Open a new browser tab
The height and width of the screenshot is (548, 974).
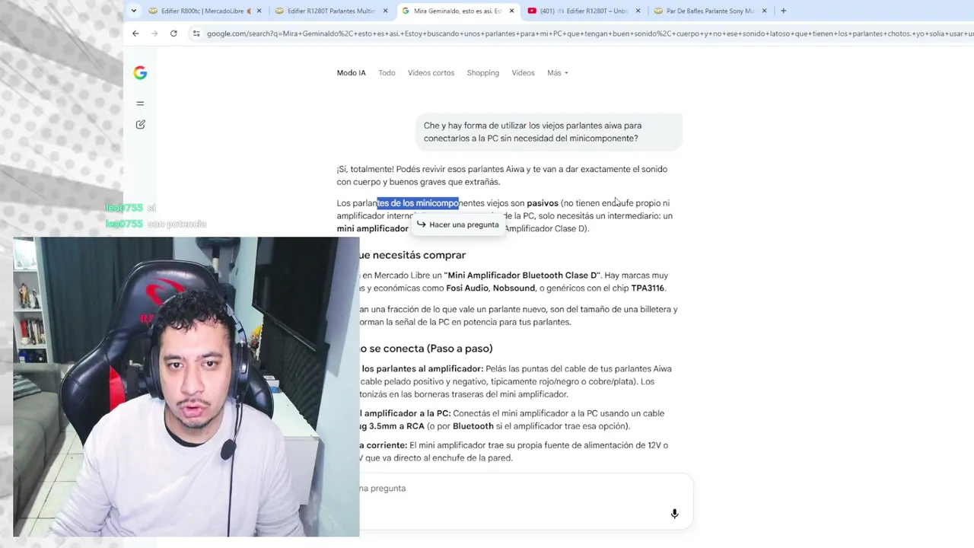click(x=784, y=11)
